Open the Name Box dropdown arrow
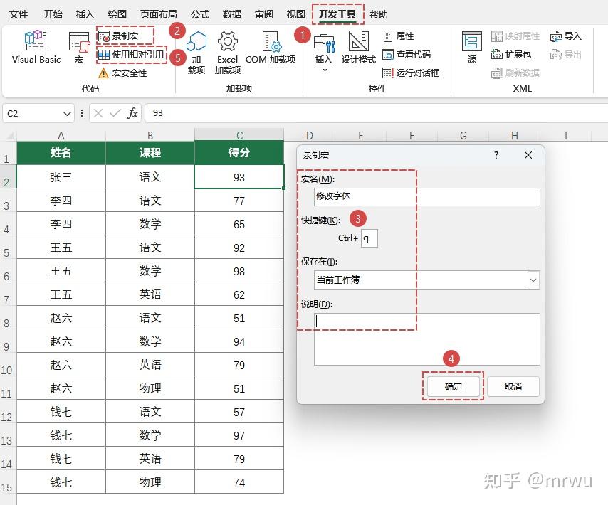 click(x=68, y=113)
